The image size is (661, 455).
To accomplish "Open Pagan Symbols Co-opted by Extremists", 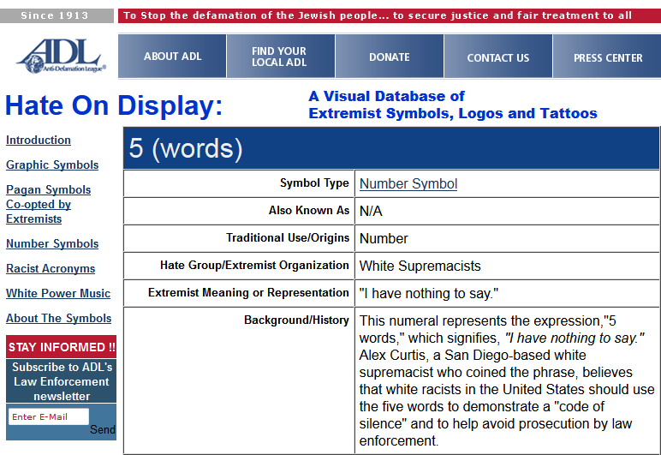I will tap(48, 204).
